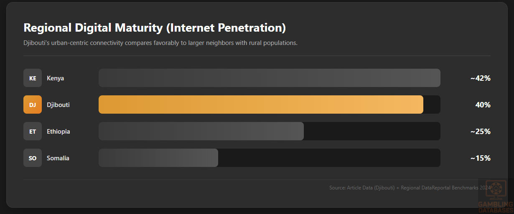Click the orange Djibouti progress bar

261,105
